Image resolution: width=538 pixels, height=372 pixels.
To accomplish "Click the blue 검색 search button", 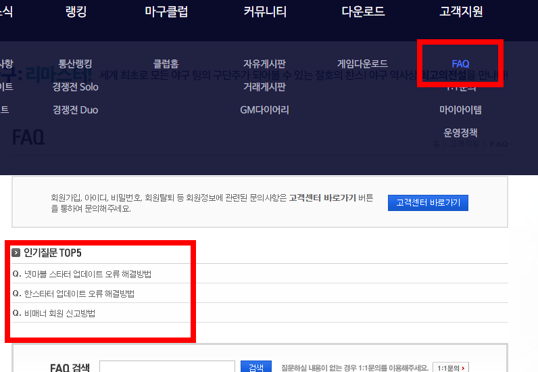I will coord(256,367).
